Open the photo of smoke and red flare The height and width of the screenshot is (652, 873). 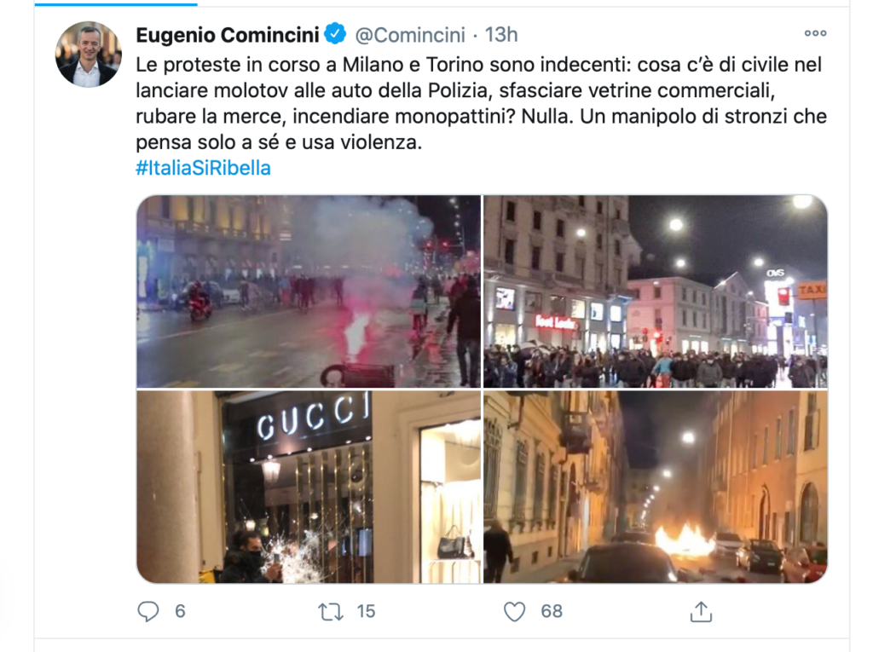309,291
